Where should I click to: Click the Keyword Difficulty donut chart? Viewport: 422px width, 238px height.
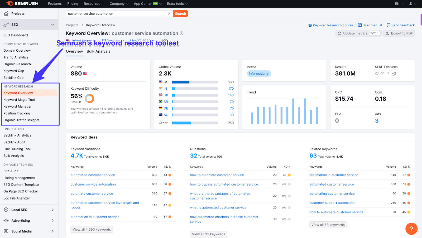pyautogui.click(x=89, y=98)
